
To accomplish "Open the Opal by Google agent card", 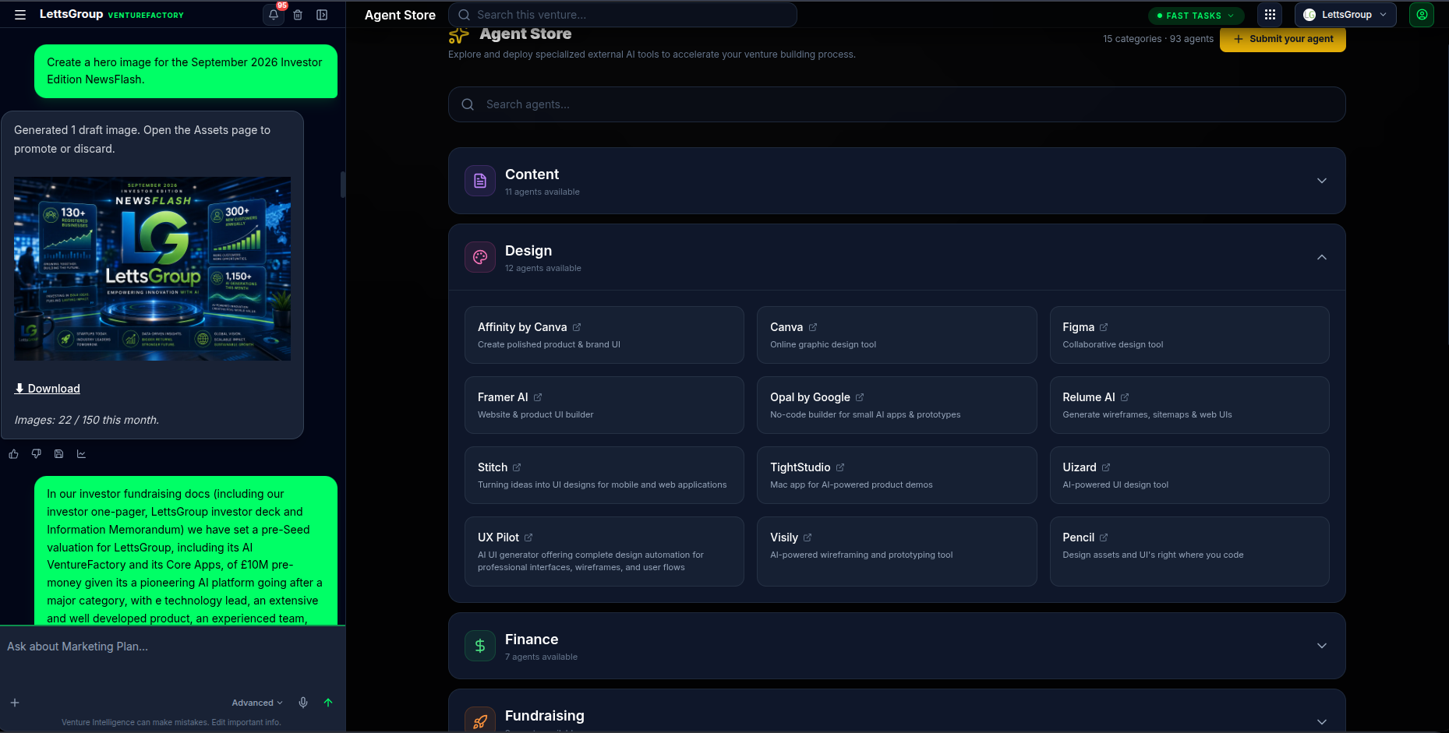I will pos(896,405).
